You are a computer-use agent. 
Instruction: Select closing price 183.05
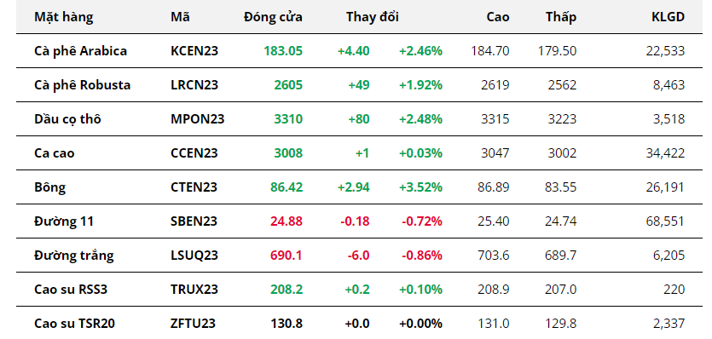click(x=283, y=51)
